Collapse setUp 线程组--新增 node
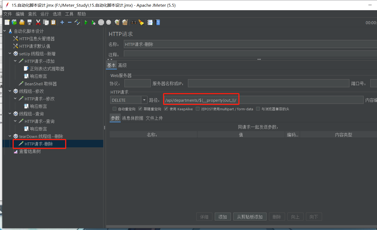The height and width of the screenshot is (230, 377). tap(10, 54)
